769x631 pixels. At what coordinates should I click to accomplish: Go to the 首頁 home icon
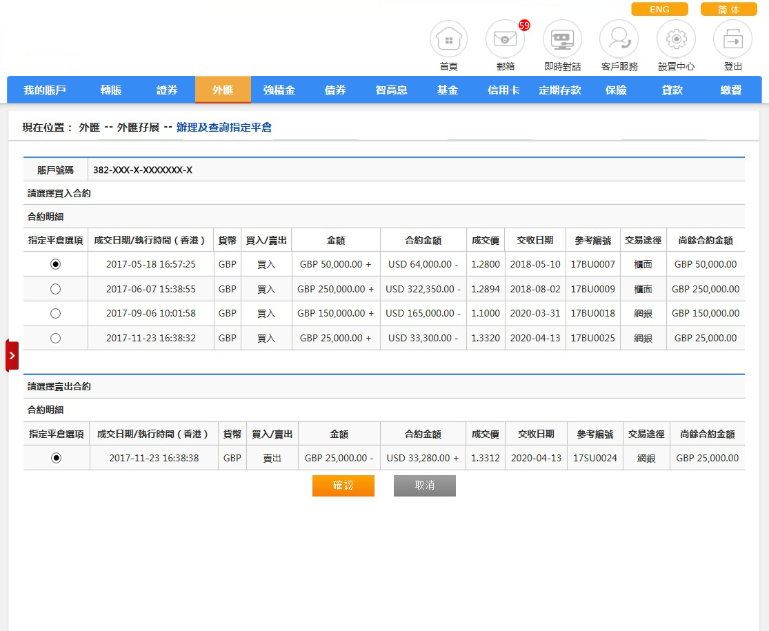[x=448, y=40]
